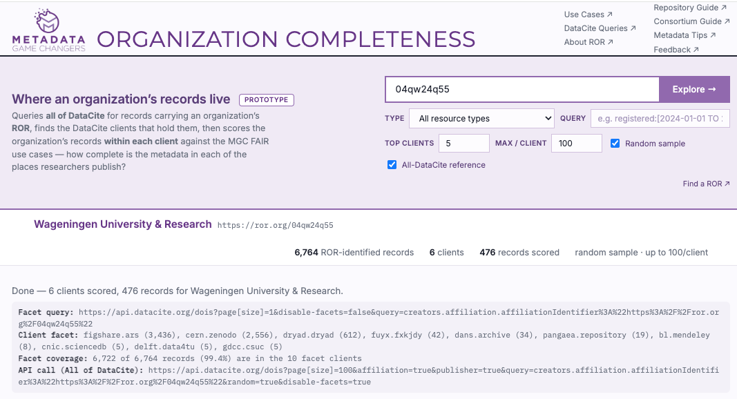Uncheck the Random sample checkbox

(615, 144)
